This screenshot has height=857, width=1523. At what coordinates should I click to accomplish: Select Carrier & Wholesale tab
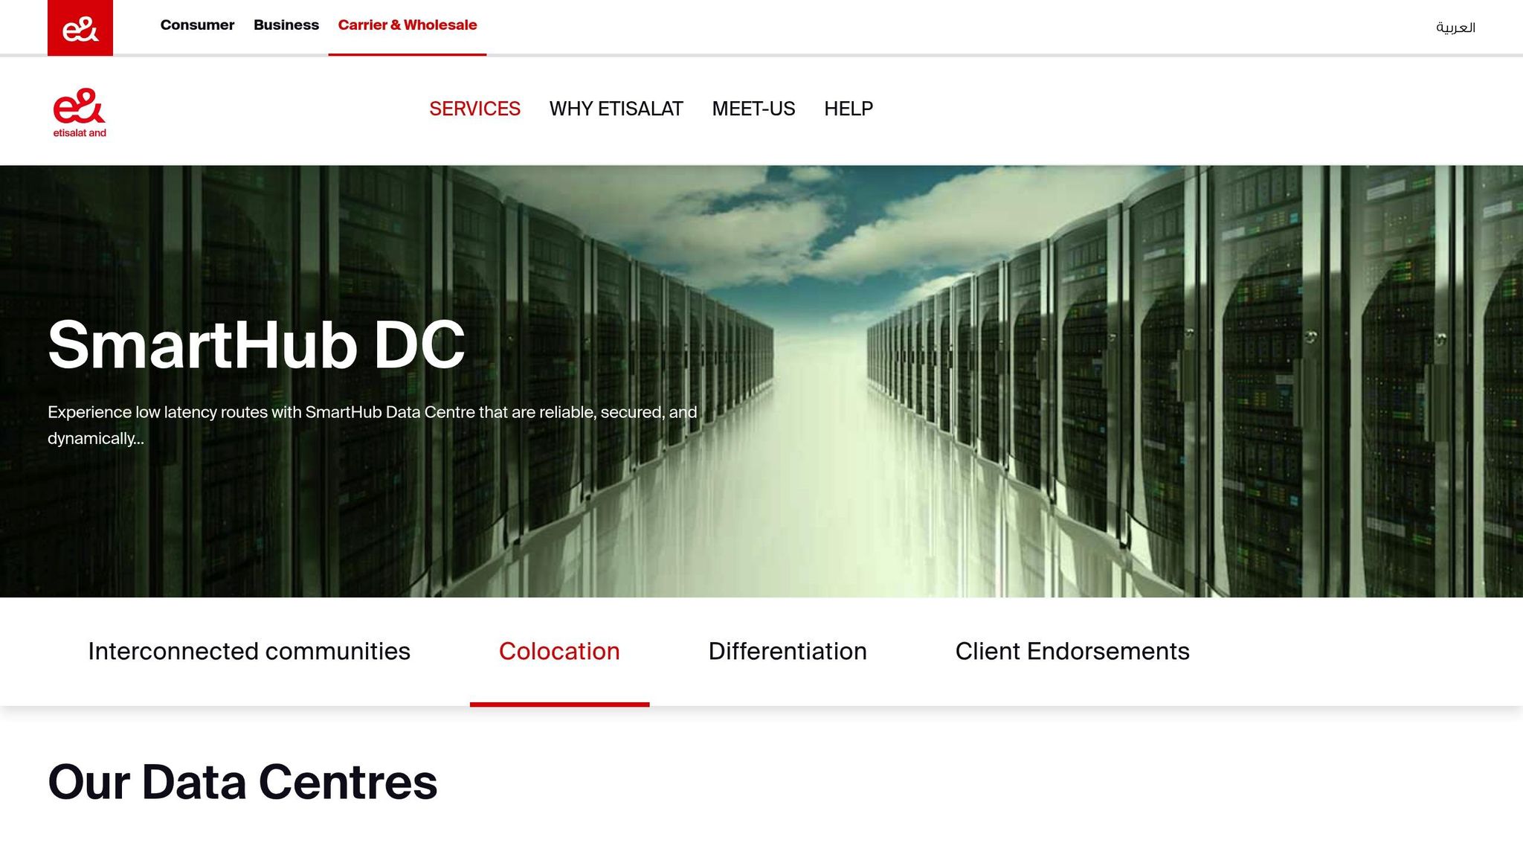pyautogui.click(x=408, y=25)
